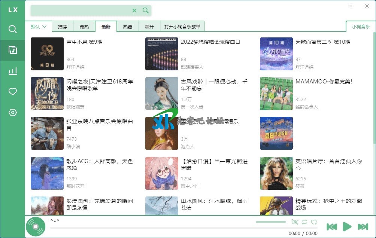The height and width of the screenshot is (238, 376).
Task: Open the song list page in sidebar
Action: pyautogui.click(x=13, y=50)
